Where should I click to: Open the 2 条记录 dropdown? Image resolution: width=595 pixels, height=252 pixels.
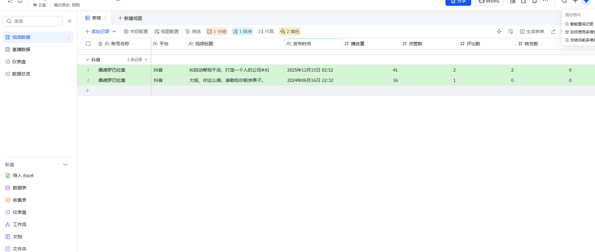(x=137, y=60)
